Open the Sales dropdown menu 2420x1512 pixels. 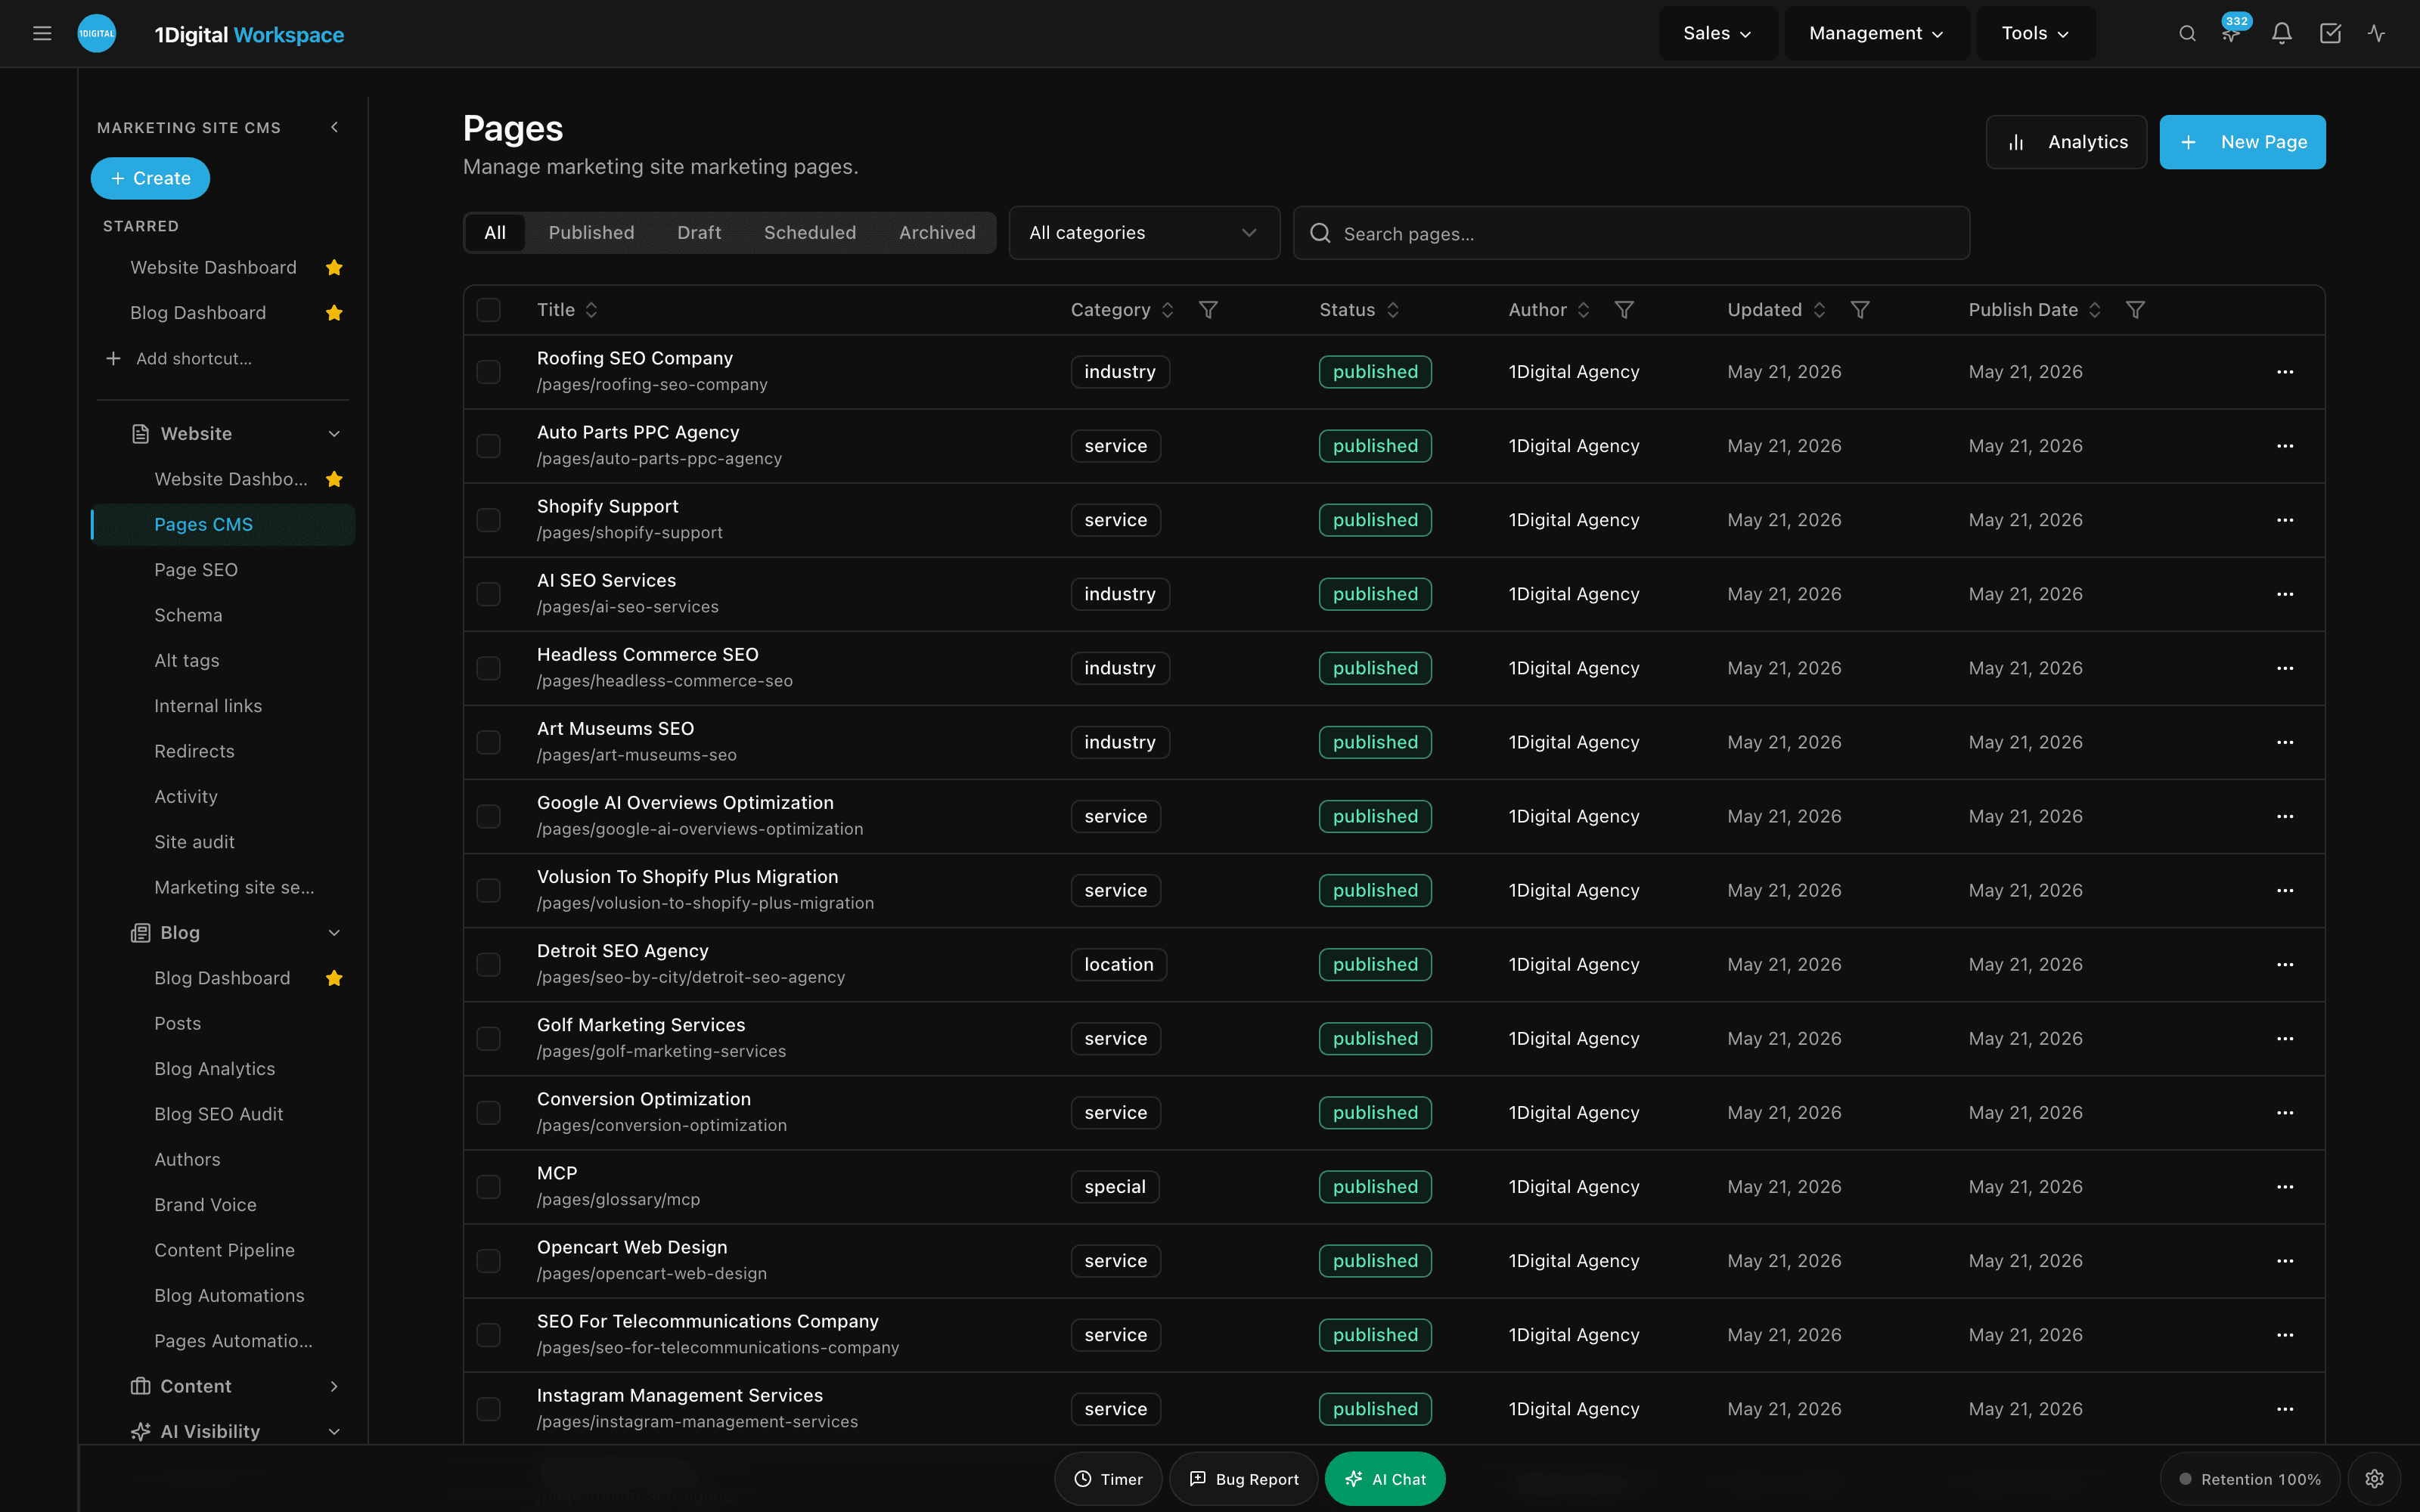click(1717, 33)
